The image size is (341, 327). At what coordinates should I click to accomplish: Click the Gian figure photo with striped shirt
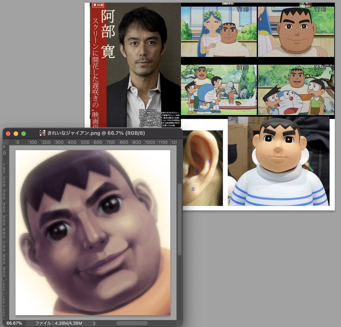pyautogui.click(x=278, y=162)
